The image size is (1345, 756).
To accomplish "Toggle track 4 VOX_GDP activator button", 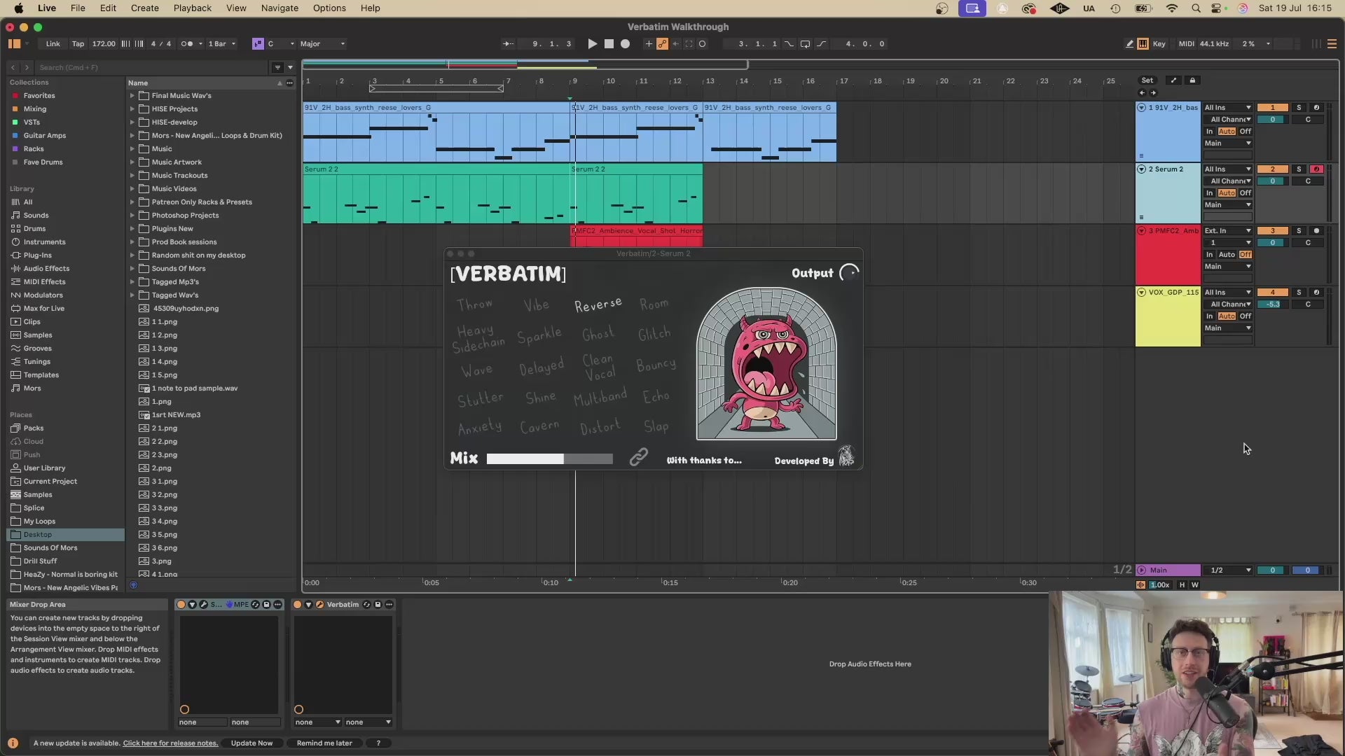I will (1273, 293).
